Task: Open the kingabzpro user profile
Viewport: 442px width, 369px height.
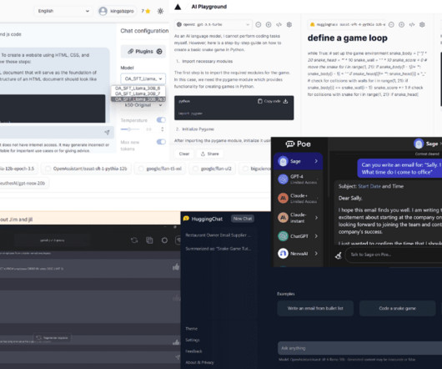Action: [x=116, y=11]
